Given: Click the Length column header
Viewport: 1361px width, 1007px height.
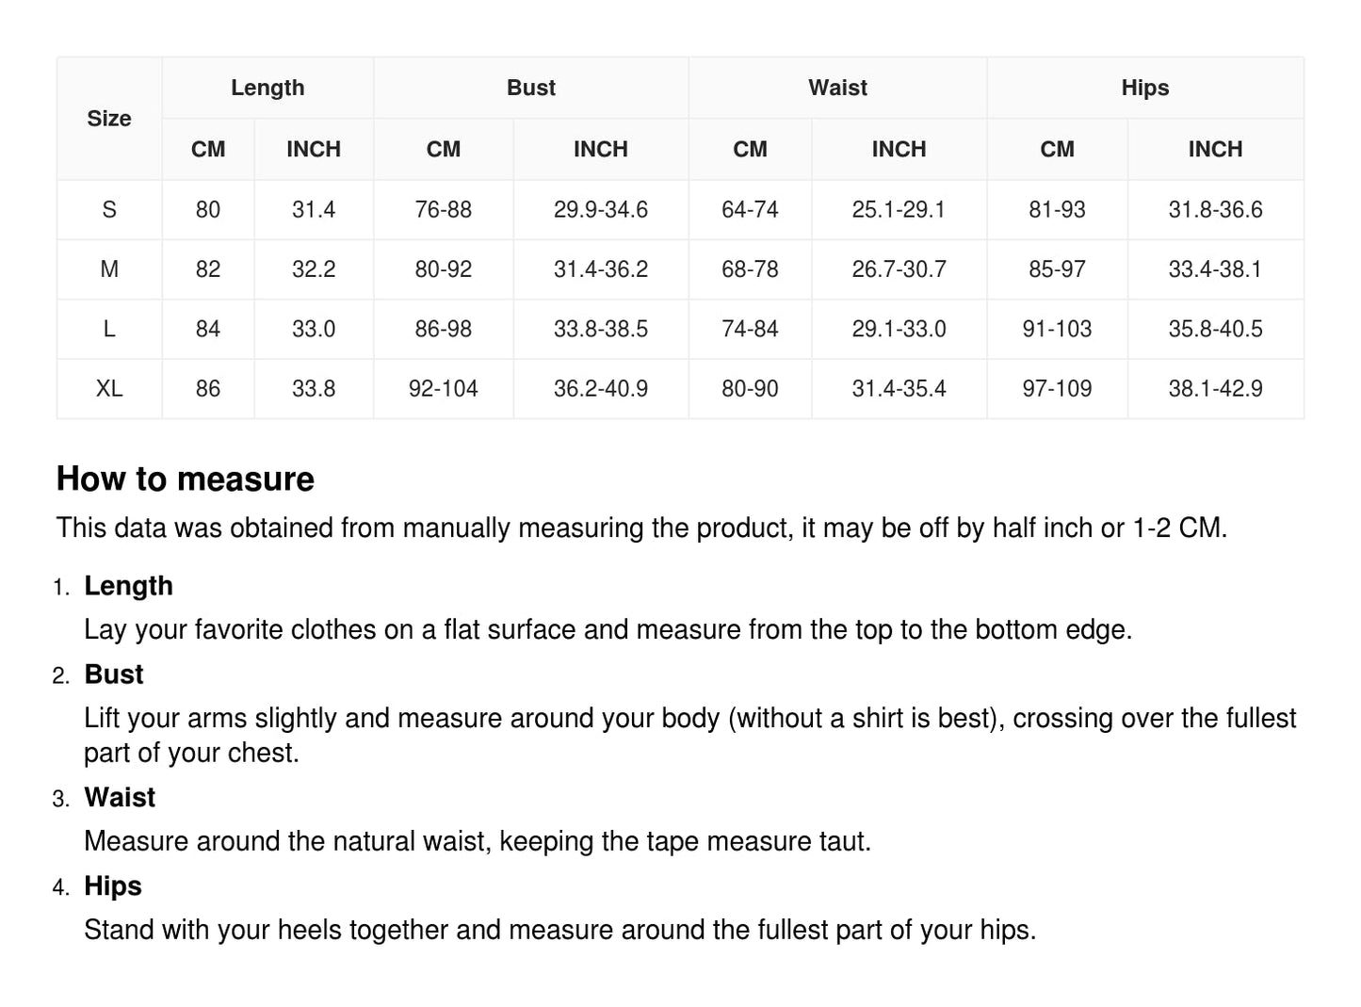Looking at the screenshot, I should 267,88.
